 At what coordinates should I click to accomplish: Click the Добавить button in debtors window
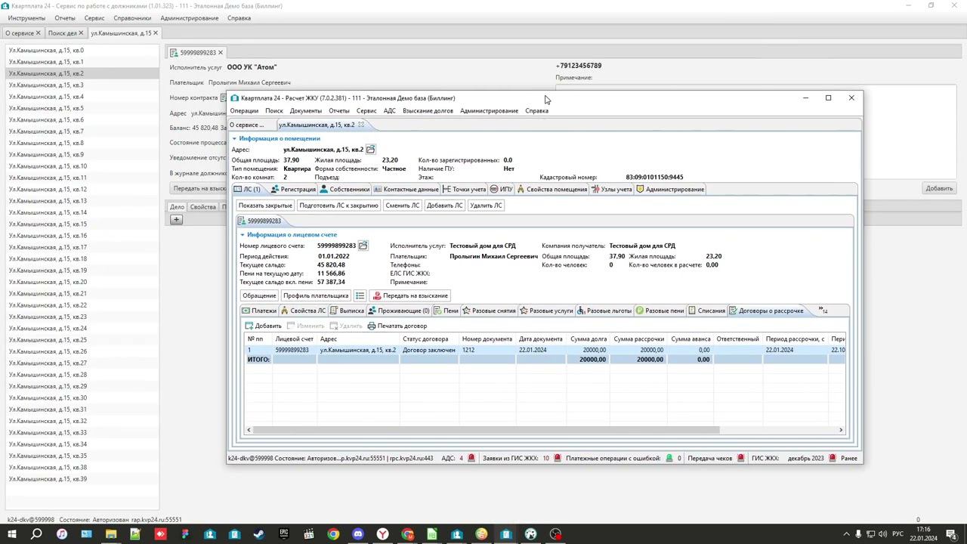[939, 188]
